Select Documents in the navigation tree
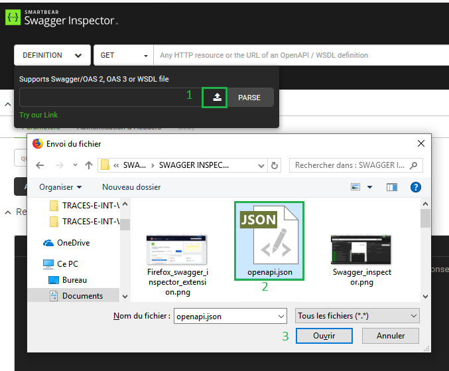 click(x=82, y=296)
